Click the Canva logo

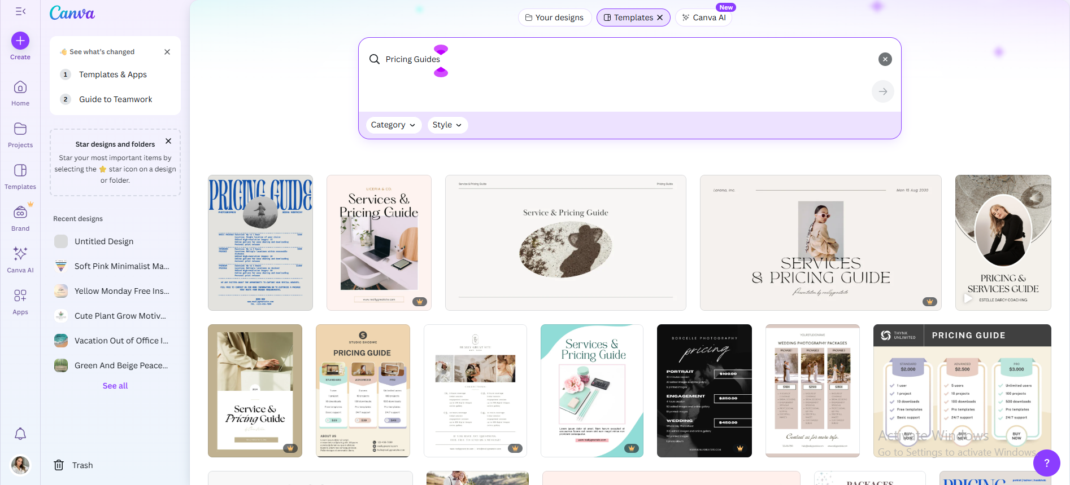tap(72, 13)
